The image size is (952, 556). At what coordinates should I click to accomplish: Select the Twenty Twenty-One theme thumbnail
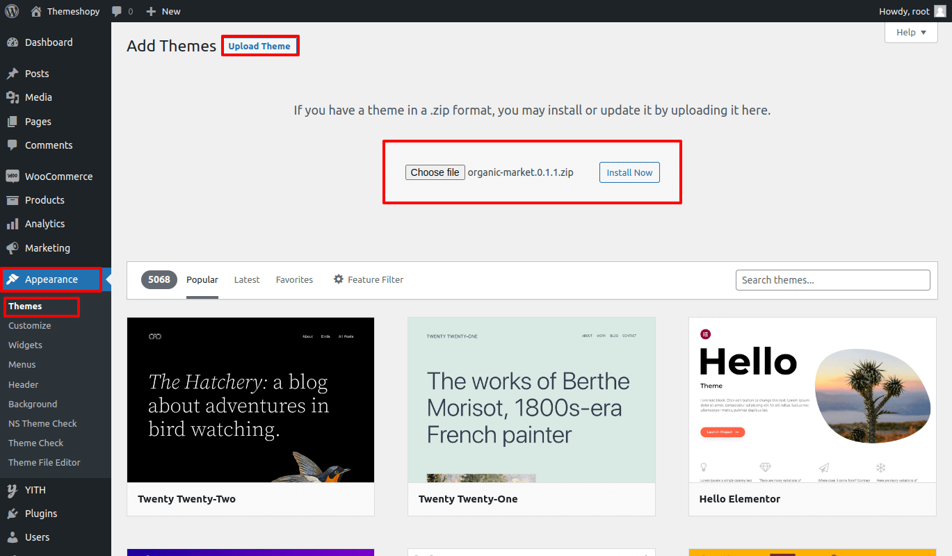[x=531, y=400]
